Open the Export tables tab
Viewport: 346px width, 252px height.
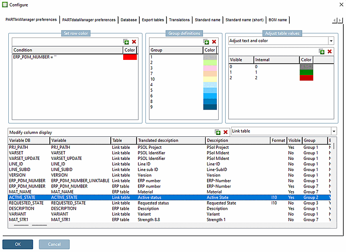pyautogui.click(x=153, y=20)
